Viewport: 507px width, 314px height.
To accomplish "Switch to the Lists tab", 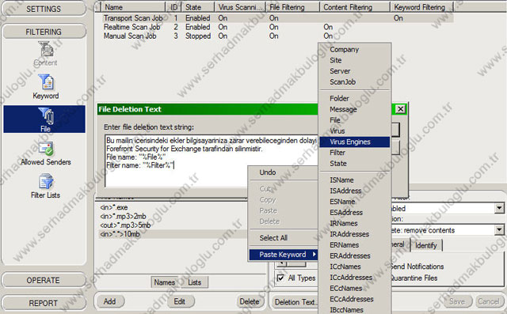I will pyautogui.click(x=194, y=282).
